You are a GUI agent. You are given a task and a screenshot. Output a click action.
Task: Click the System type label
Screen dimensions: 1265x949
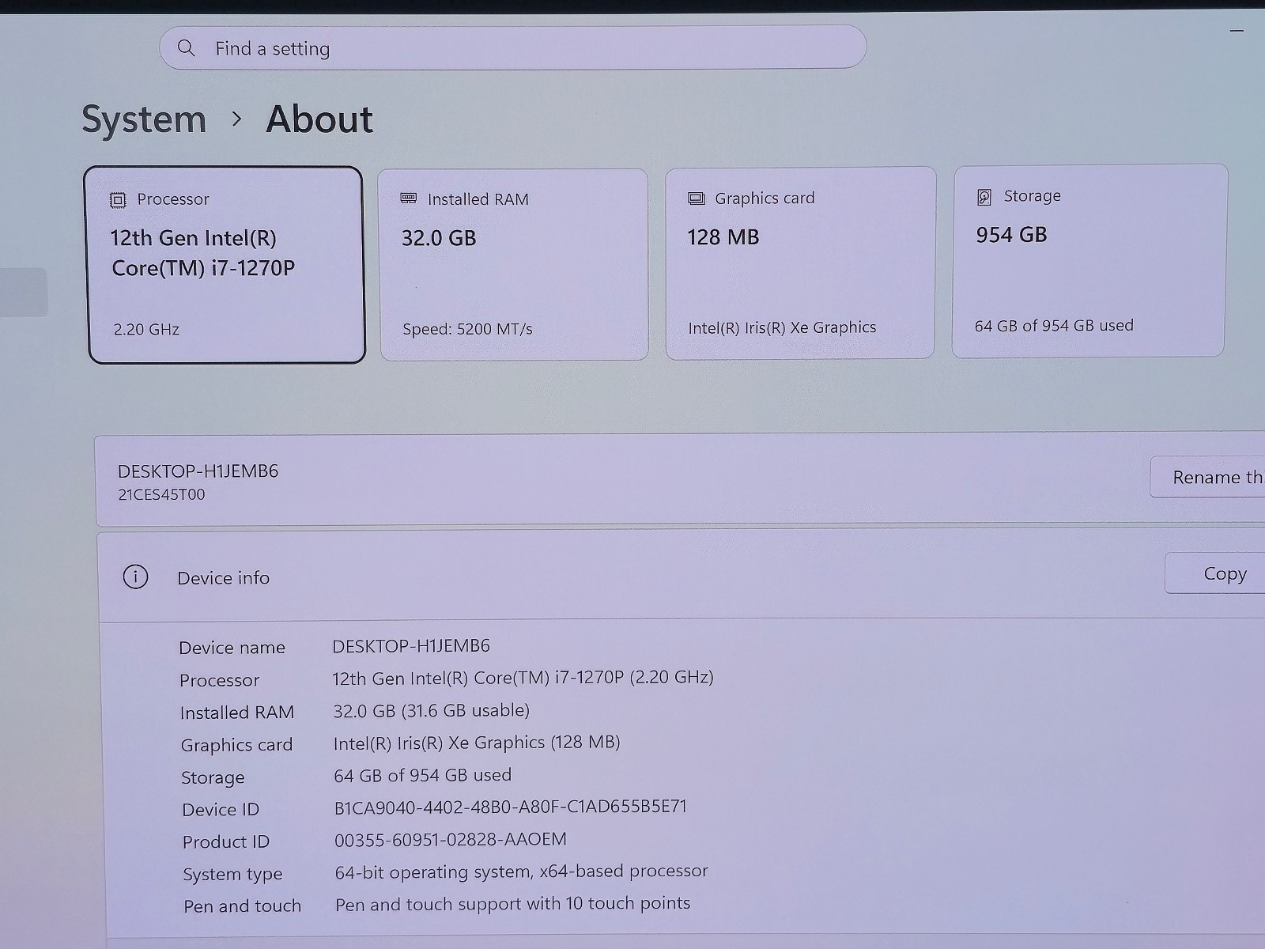click(x=232, y=875)
